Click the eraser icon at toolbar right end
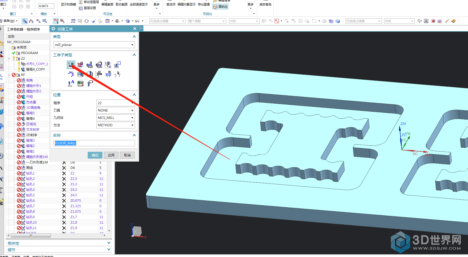This screenshot has width=468, height=257. point(454,21)
